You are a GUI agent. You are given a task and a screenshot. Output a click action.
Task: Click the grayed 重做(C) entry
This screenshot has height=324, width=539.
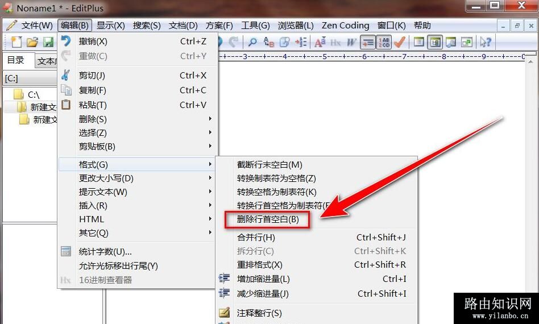tap(138, 56)
